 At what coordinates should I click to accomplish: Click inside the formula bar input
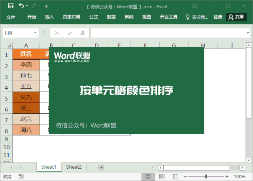point(168,33)
